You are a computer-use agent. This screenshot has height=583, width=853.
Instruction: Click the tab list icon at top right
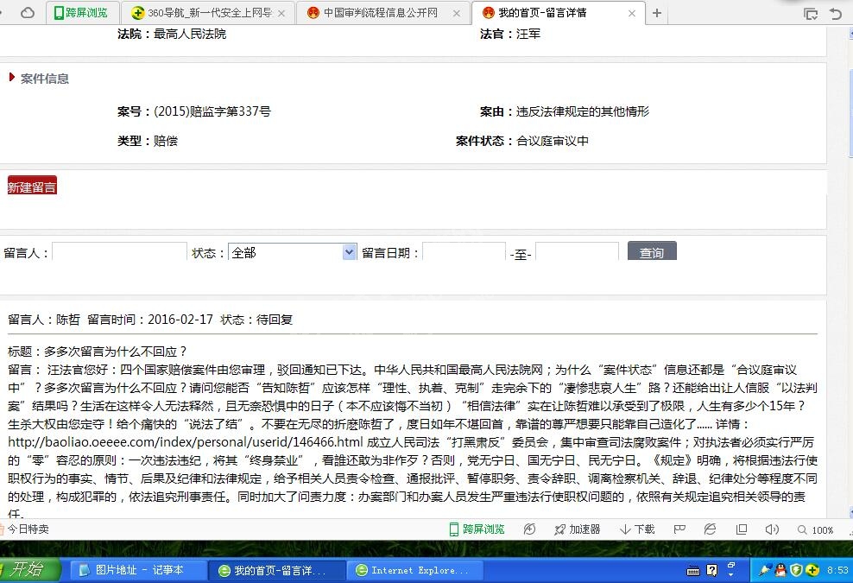(811, 14)
